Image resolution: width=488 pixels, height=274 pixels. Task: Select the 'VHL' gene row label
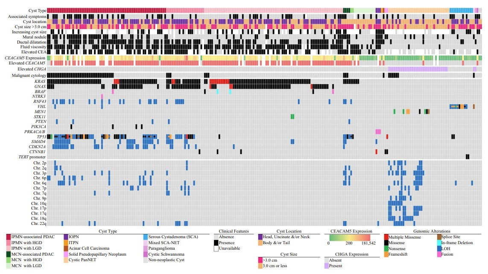point(41,107)
